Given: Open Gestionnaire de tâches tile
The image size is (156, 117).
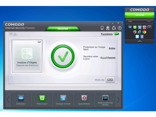Looking at the screenshot, I should 105,100.
